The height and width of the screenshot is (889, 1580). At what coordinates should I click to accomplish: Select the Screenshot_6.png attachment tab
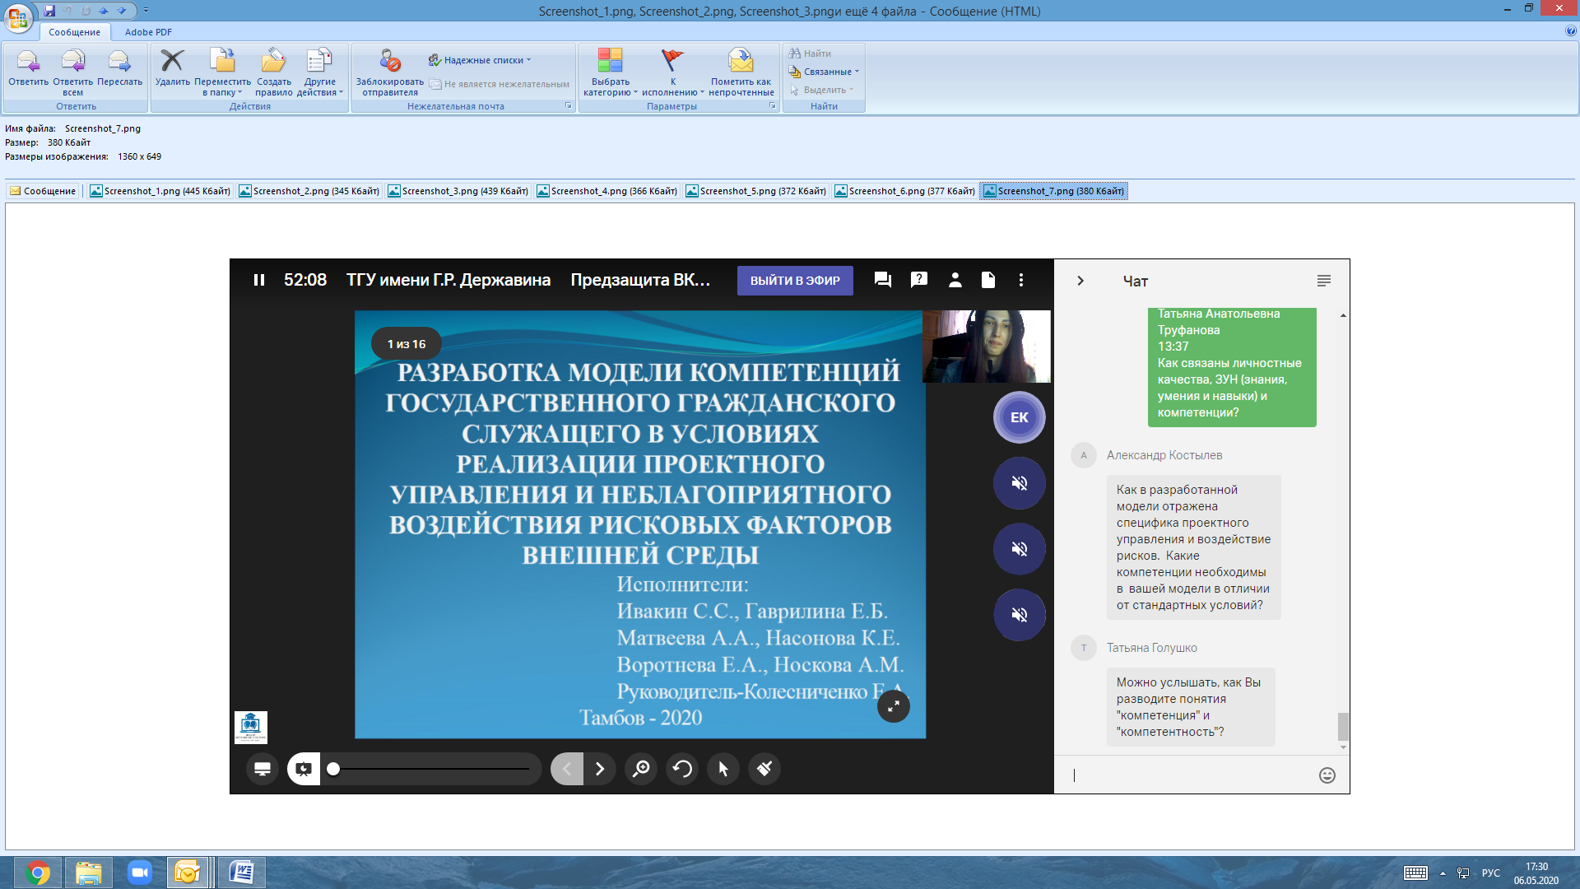coord(905,191)
